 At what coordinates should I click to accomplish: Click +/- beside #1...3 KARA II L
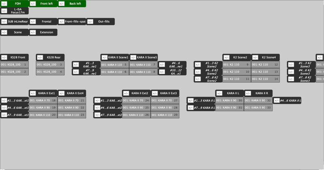(x=190, y=101)
